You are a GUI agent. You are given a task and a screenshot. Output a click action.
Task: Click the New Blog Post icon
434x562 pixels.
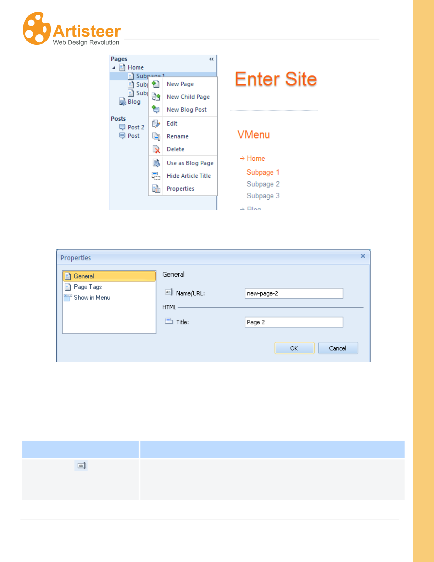tap(156, 110)
